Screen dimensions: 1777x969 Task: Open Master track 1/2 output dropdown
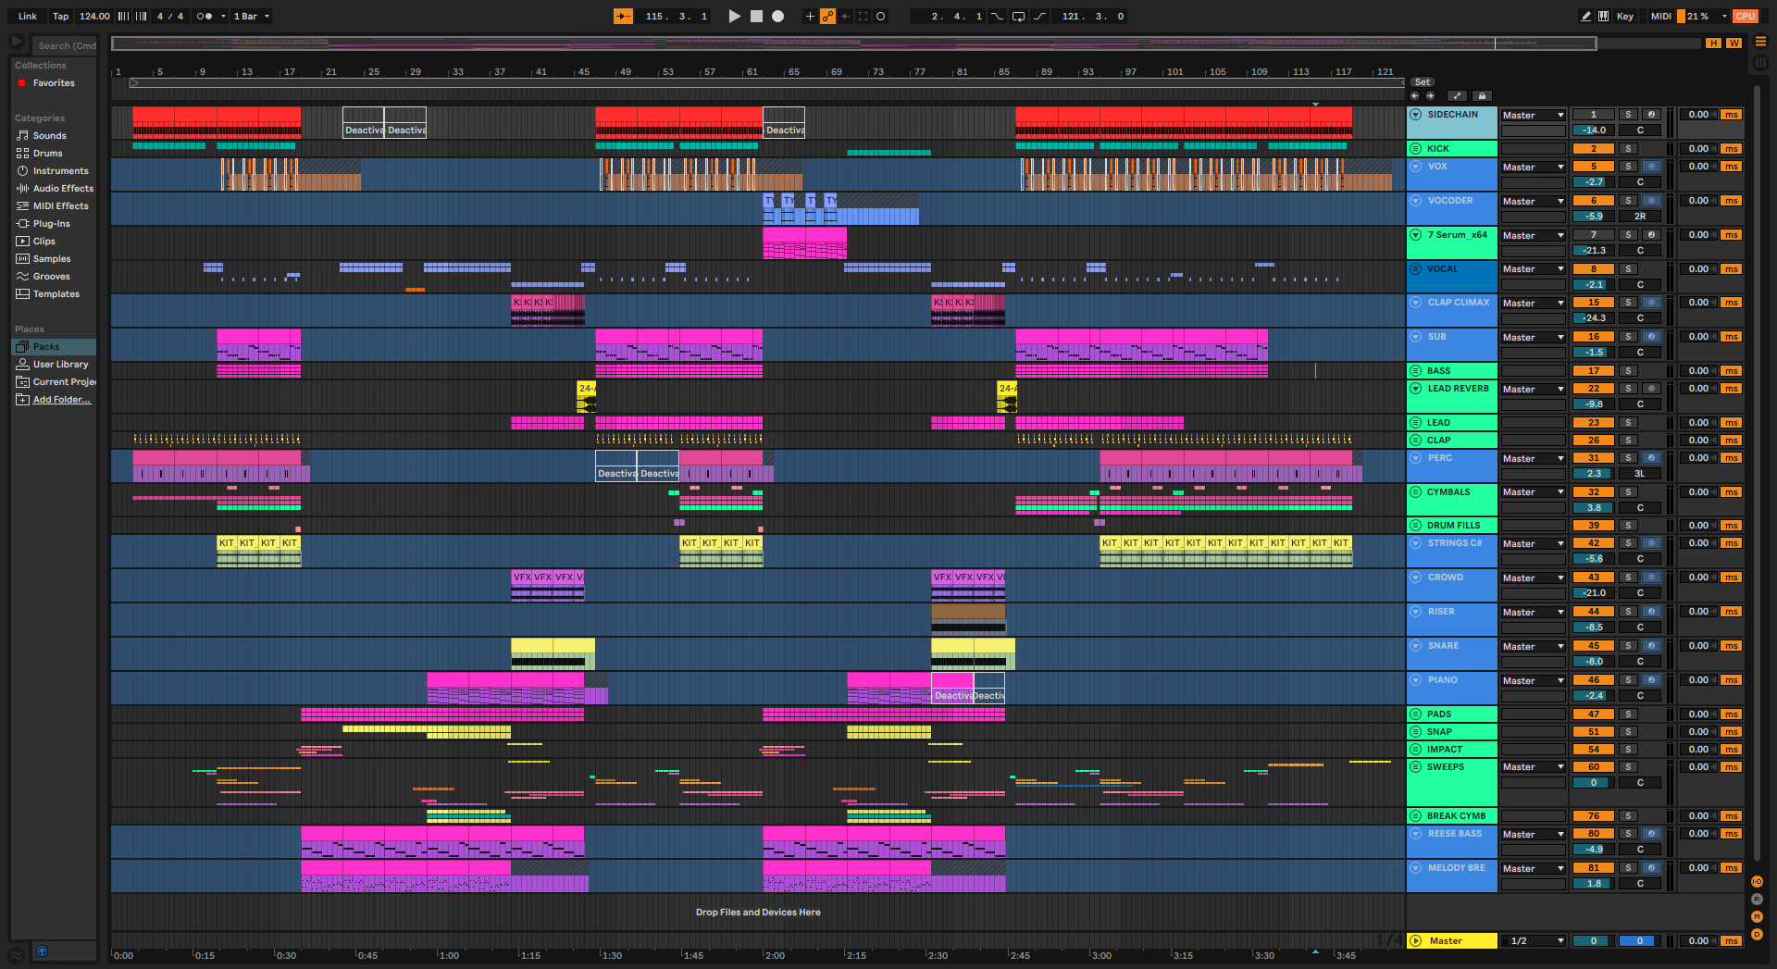pos(1533,941)
